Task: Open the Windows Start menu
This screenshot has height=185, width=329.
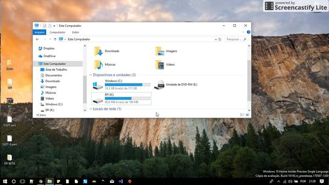Action: (5, 181)
